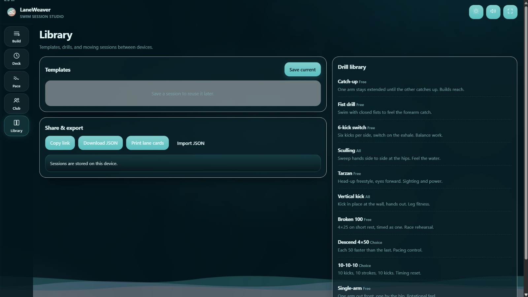Open the Pace section in sidebar
The width and height of the screenshot is (528, 297).
pyautogui.click(x=16, y=81)
